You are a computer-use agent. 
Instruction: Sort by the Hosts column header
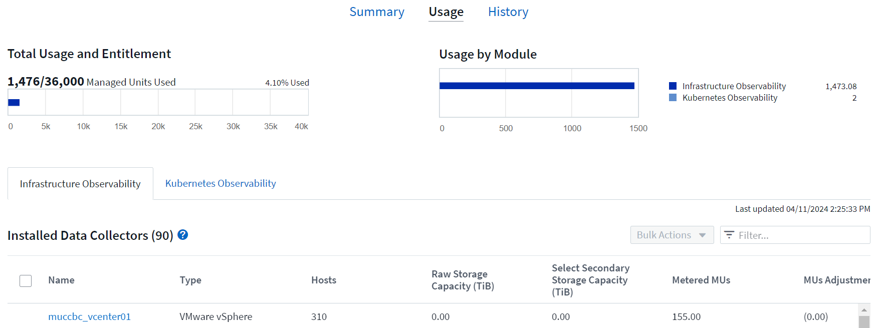click(x=323, y=280)
